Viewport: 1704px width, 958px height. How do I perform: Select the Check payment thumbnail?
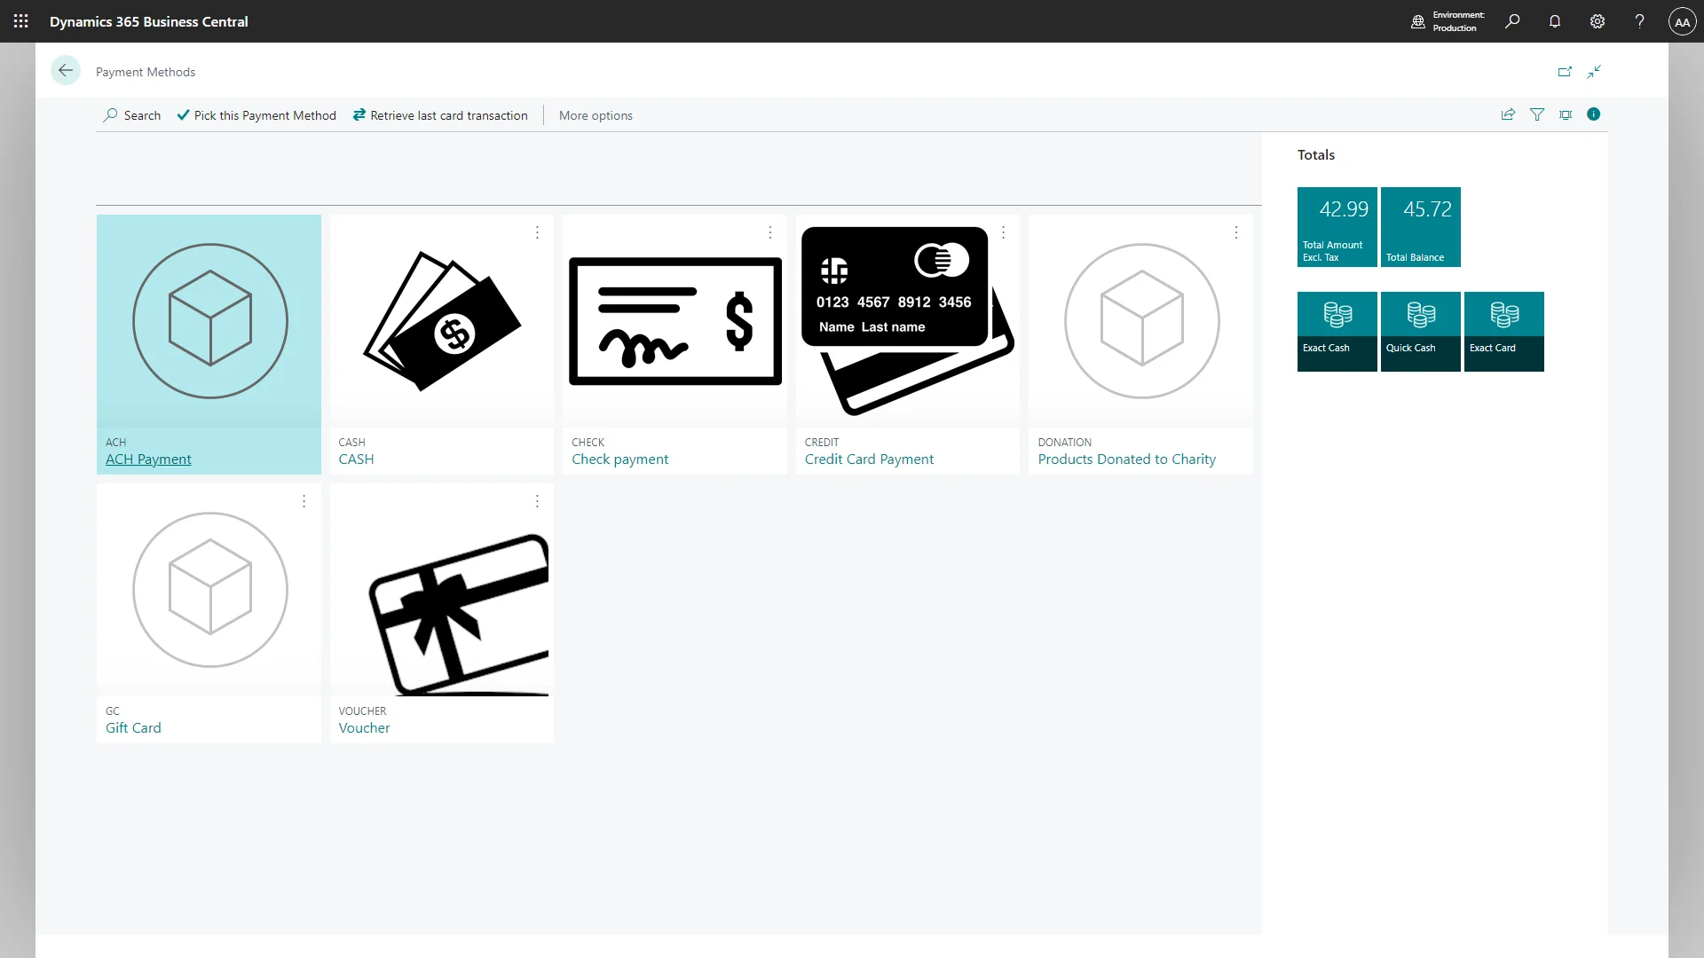(674, 321)
